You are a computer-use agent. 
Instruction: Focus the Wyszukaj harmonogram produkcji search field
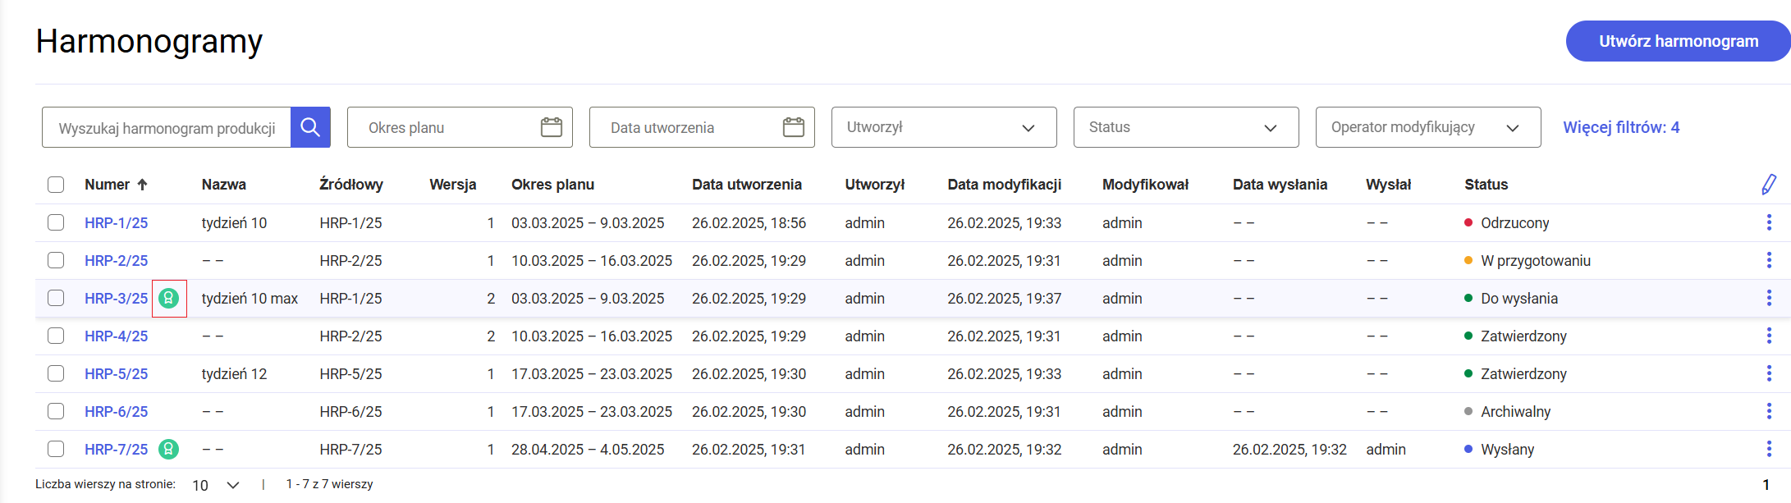[x=167, y=128]
